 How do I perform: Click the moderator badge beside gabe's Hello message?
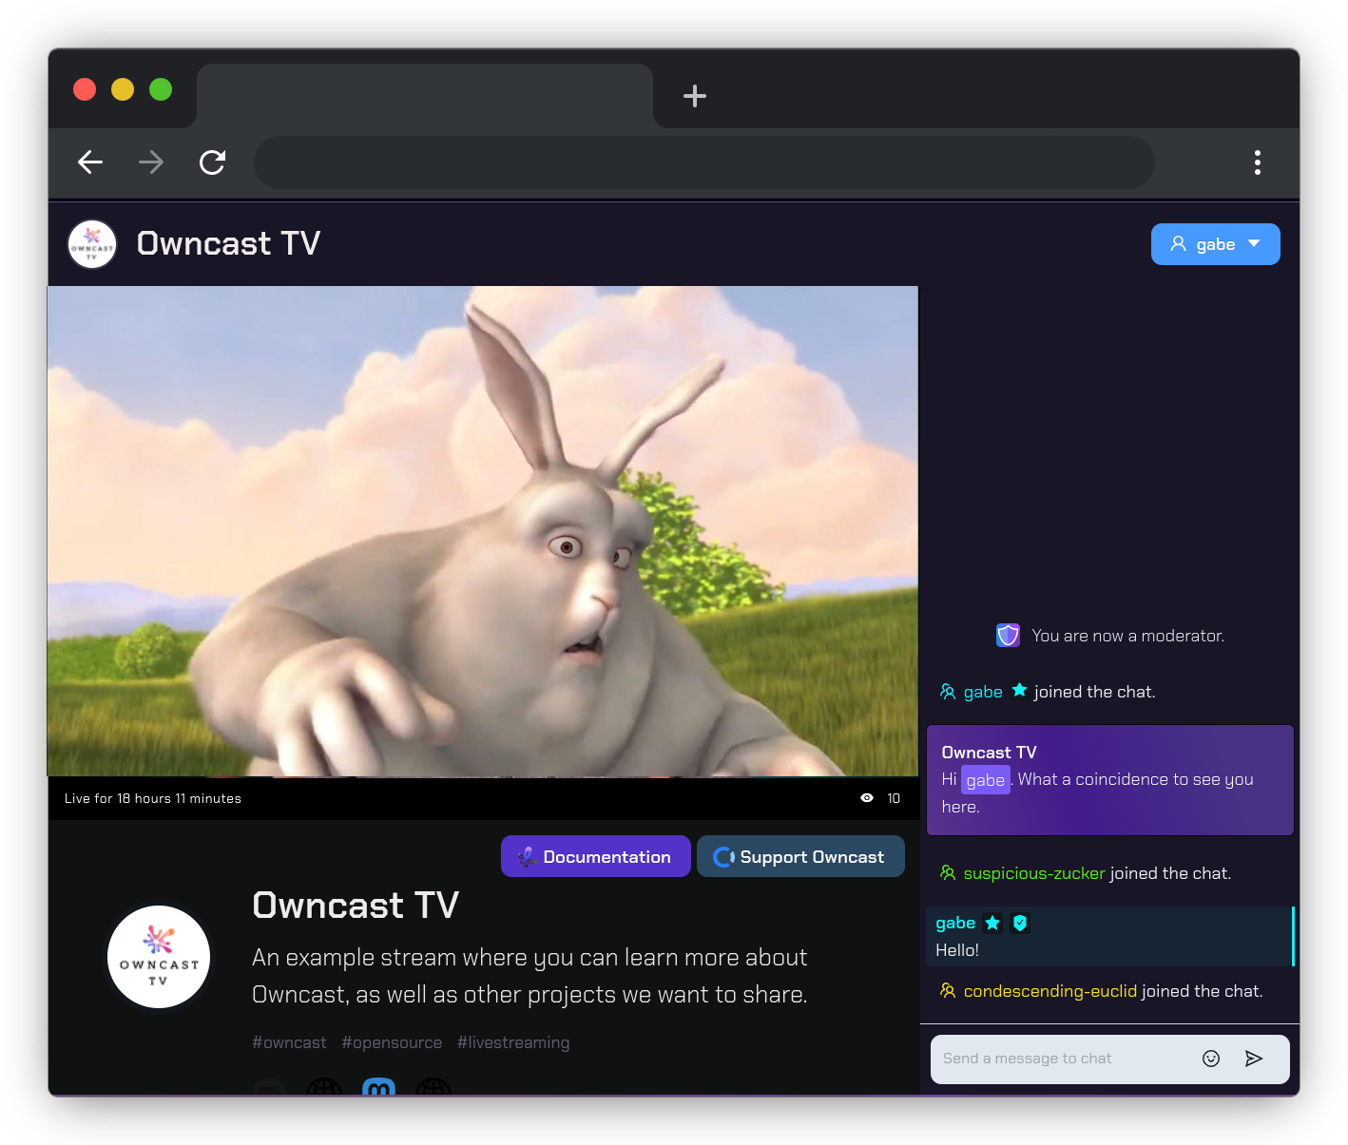pyautogui.click(x=1020, y=923)
